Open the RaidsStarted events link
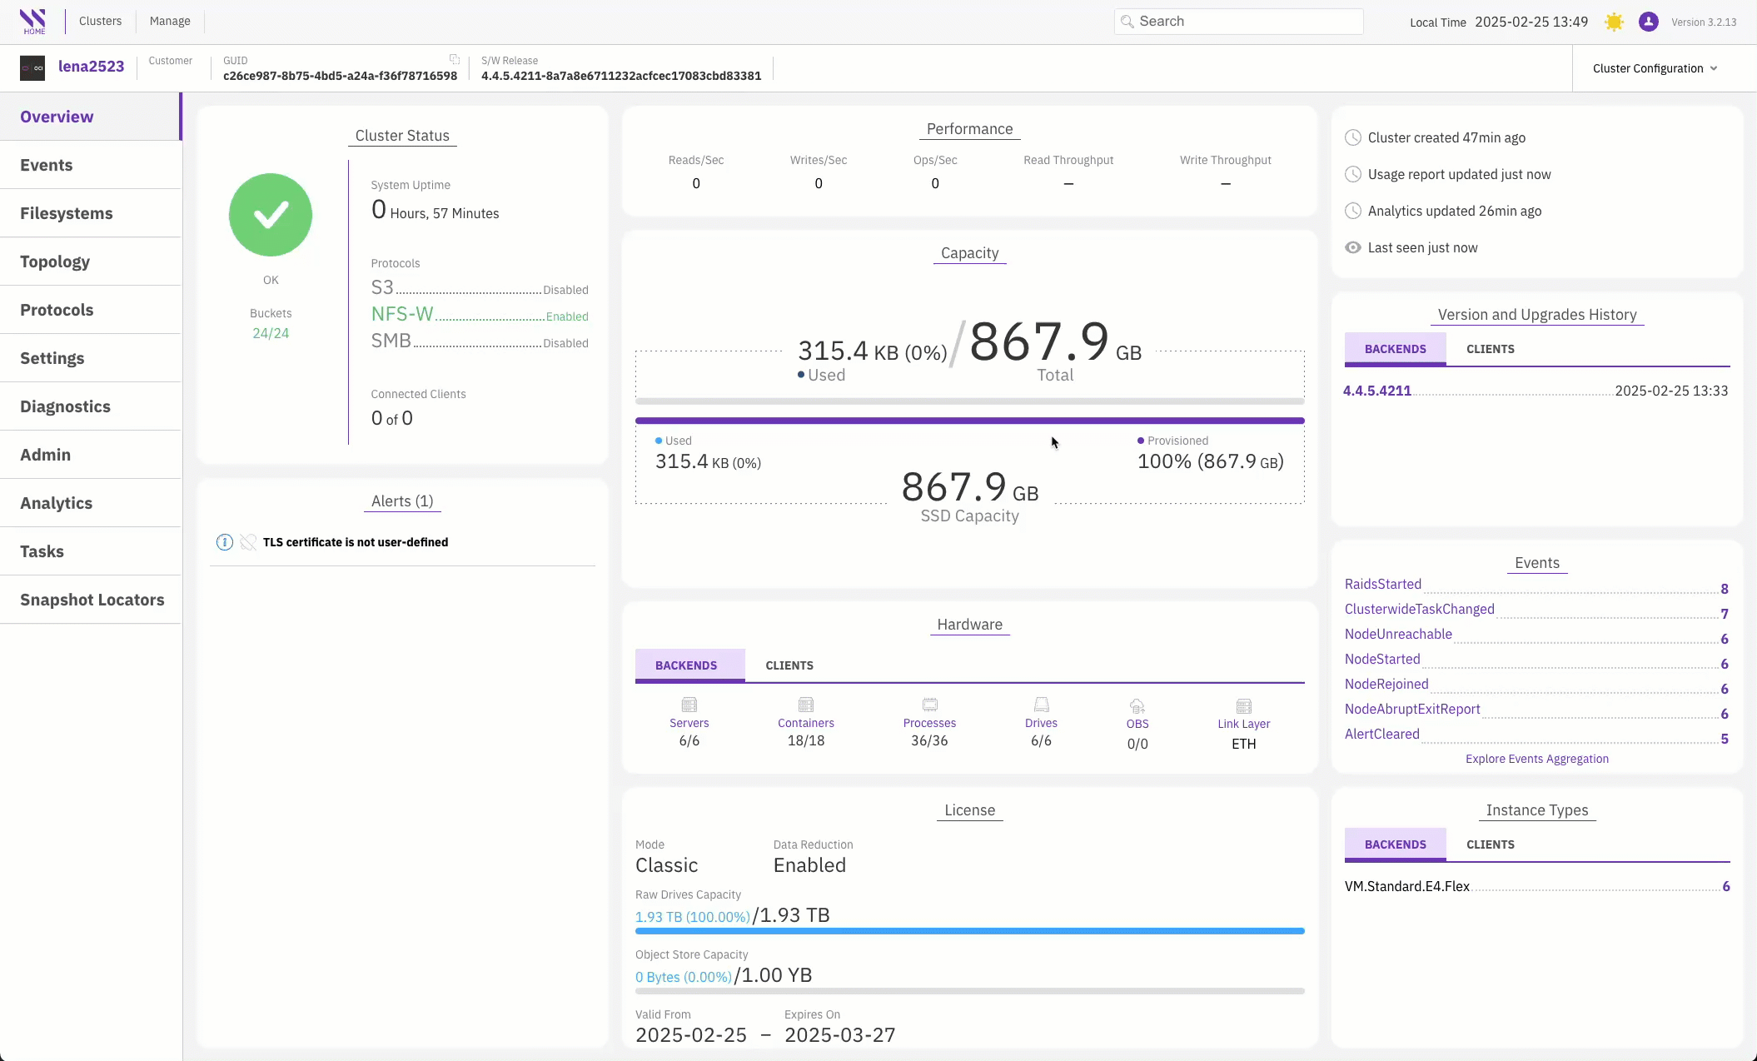The width and height of the screenshot is (1757, 1061). [1382, 585]
